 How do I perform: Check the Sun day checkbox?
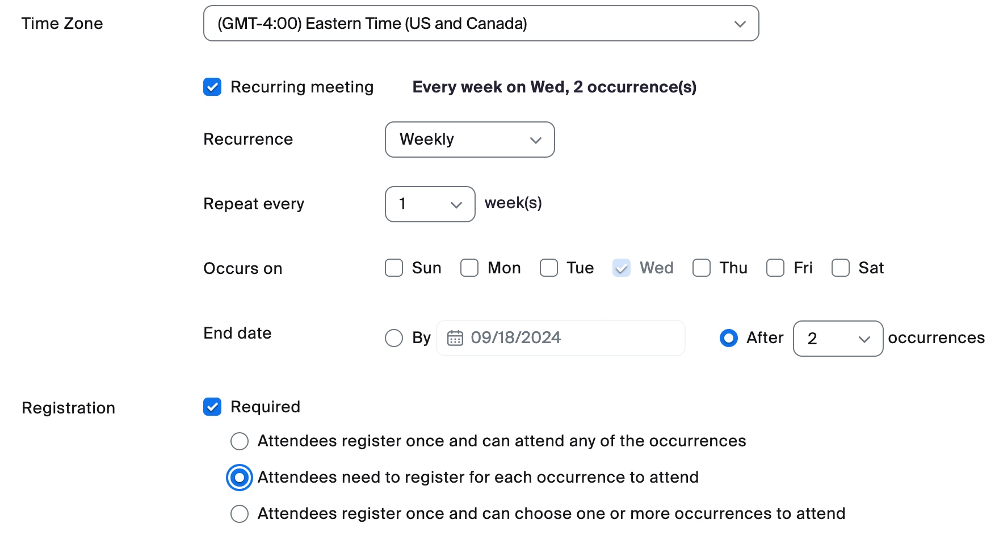(394, 268)
